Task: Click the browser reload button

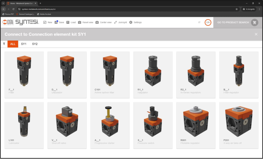Action: point(13,9)
